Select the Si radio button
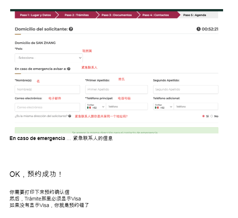This screenshot has width=238, height=218. tap(203, 116)
